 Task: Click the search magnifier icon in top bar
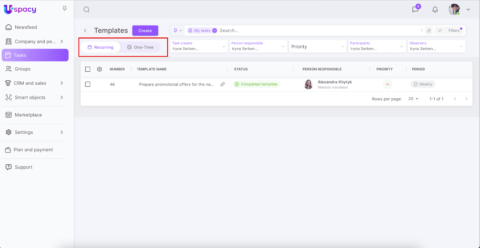tap(86, 10)
